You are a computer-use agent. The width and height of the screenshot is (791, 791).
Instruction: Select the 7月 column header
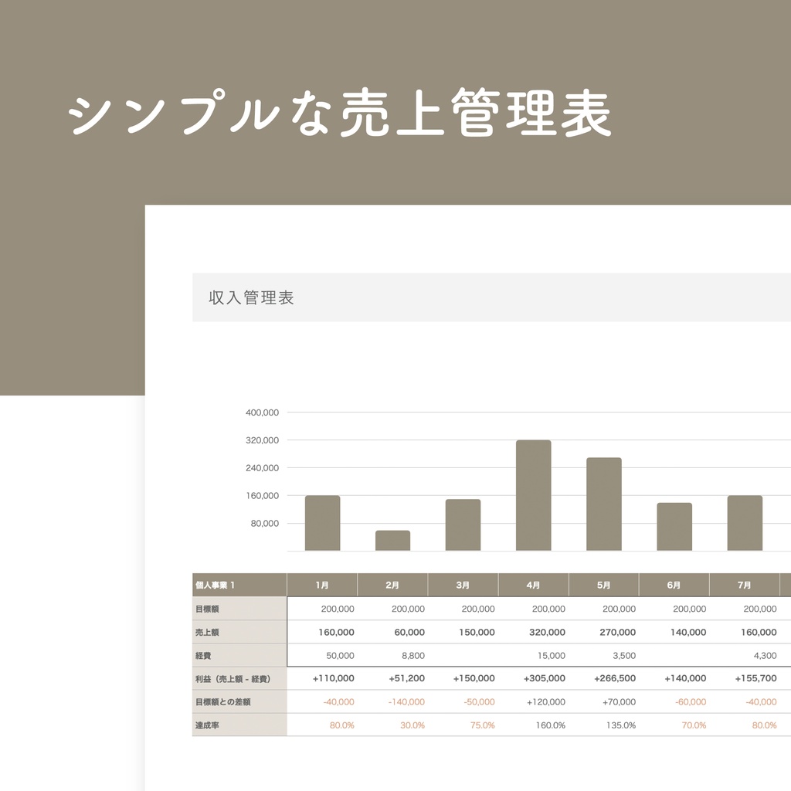pos(745,586)
